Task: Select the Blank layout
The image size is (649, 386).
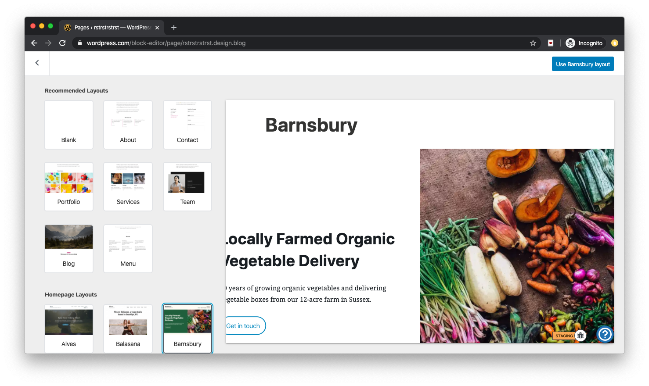Action: point(69,125)
